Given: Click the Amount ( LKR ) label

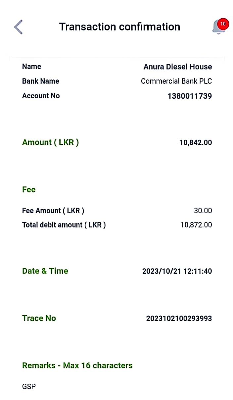Looking at the screenshot, I should [x=50, y=143].
